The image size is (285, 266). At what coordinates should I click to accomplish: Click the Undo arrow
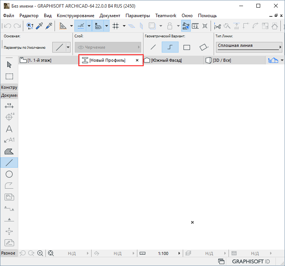point(8,26)
